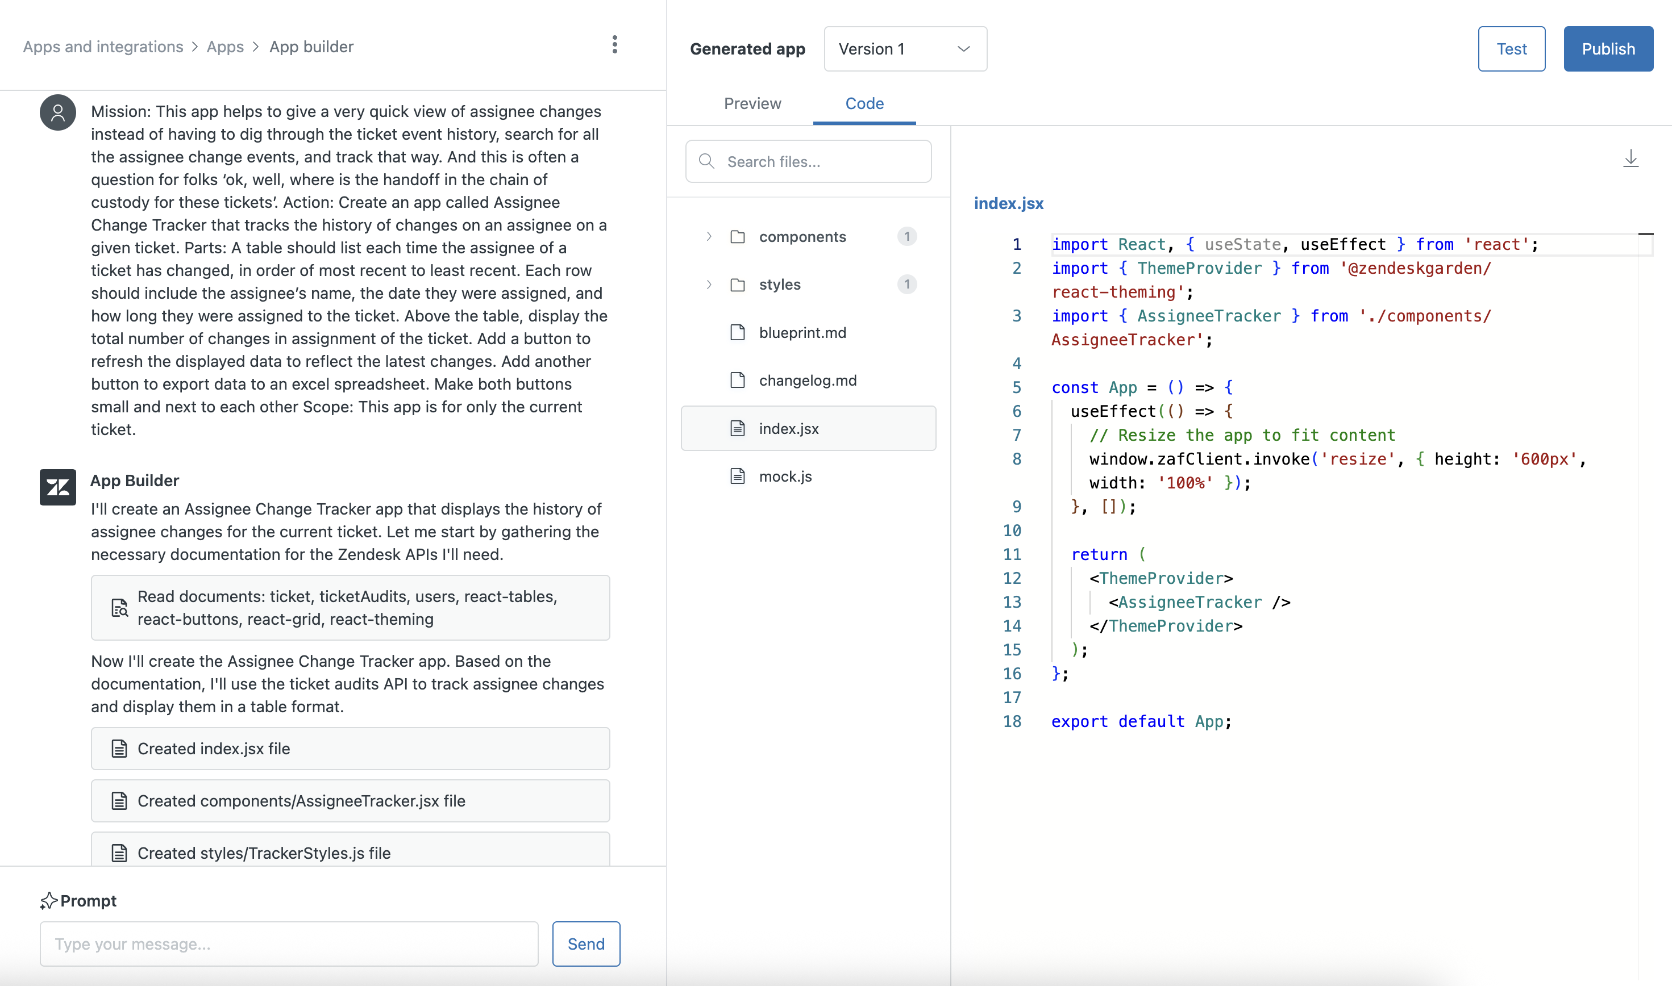Click the Publish button
Image resolution: width=1672 pixels, height=986 pixels.
1608,48
